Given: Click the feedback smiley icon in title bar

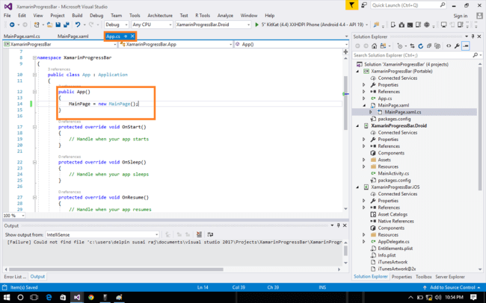Looking at the screenshot, I should coord(365,4).
